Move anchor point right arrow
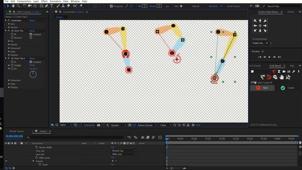302x170 pixels. tap(265, 25)
